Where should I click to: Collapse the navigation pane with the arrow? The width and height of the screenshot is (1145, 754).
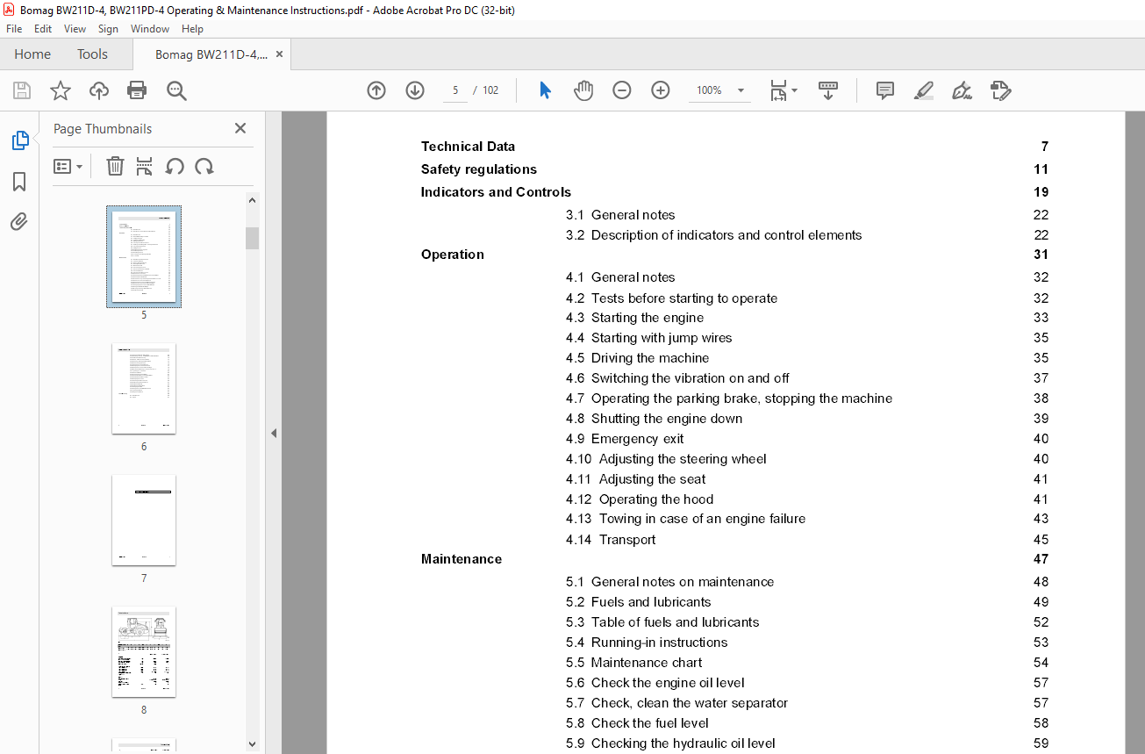coord(274,433)
